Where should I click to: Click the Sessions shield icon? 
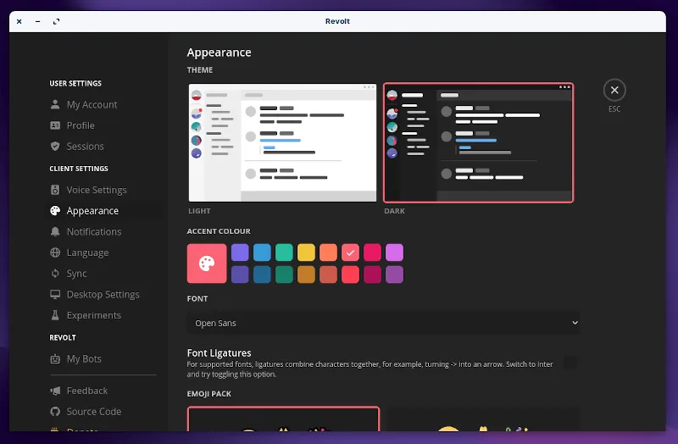pos(55,147)
